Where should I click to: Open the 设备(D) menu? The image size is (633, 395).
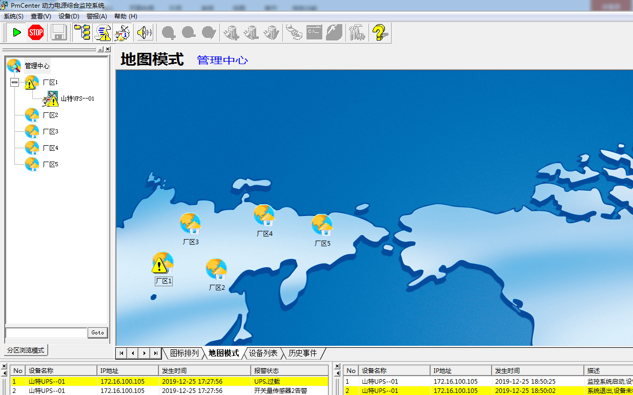click(x=69, y=16)
